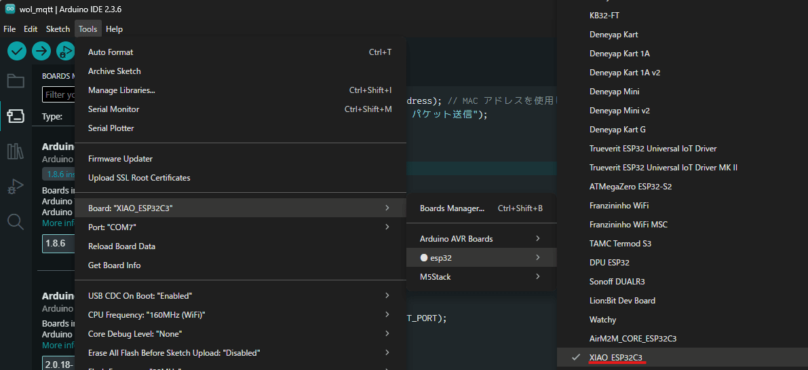
Task: Launch Firmware Updater menu entry
Action: tap(240, 159)
